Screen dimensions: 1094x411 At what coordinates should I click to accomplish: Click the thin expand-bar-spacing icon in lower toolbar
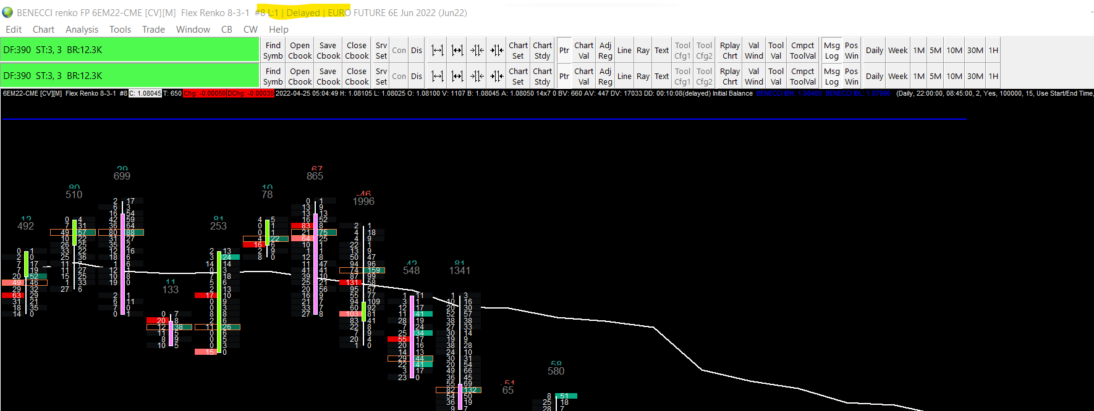tap(437, 77)
